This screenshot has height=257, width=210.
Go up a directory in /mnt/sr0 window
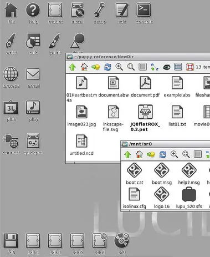click(x=127, y=154)
